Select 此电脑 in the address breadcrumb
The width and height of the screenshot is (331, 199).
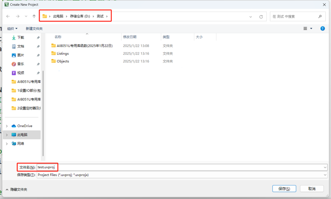coord(58,16)
